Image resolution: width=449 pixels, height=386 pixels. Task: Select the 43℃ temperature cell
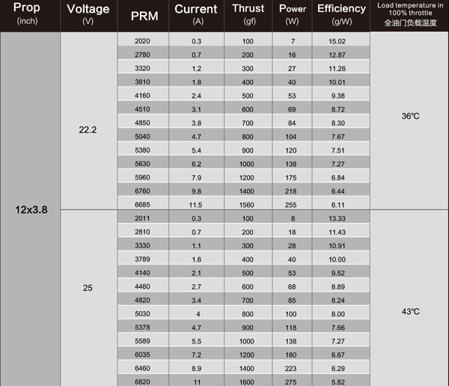[x=410, y=311]
